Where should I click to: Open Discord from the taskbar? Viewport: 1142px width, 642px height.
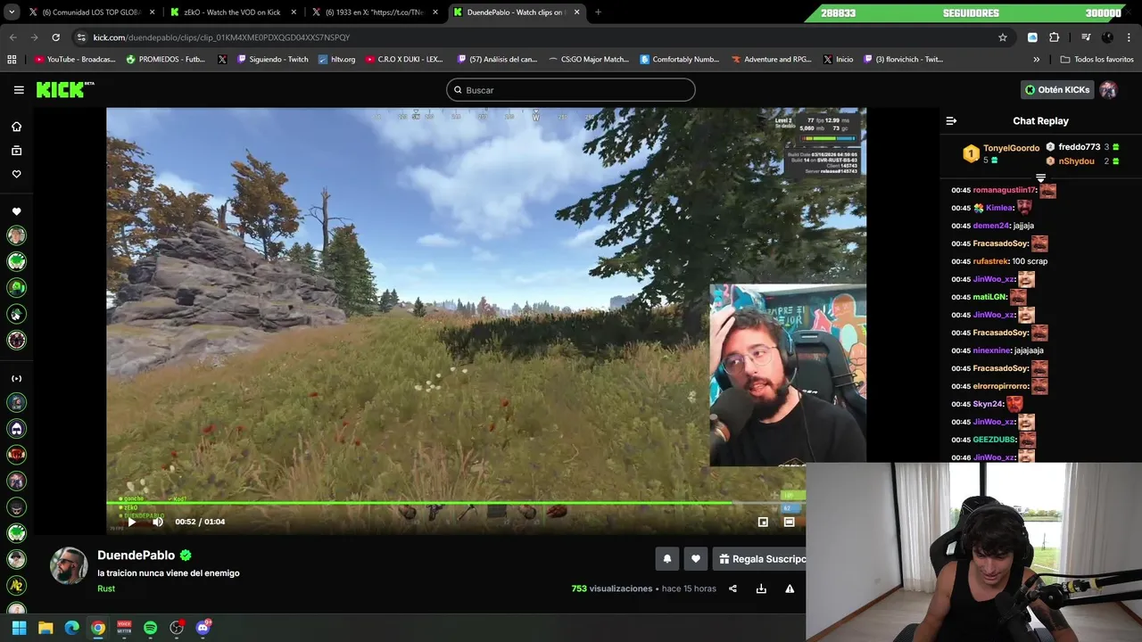coord(203,628)
